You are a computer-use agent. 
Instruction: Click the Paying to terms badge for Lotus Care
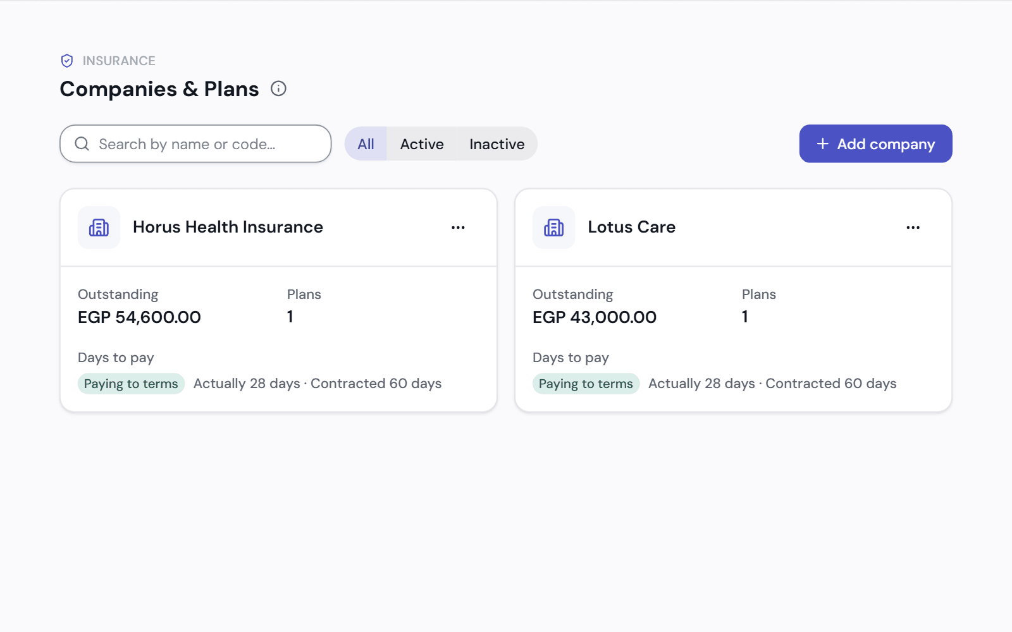click(x=586, y=384)
